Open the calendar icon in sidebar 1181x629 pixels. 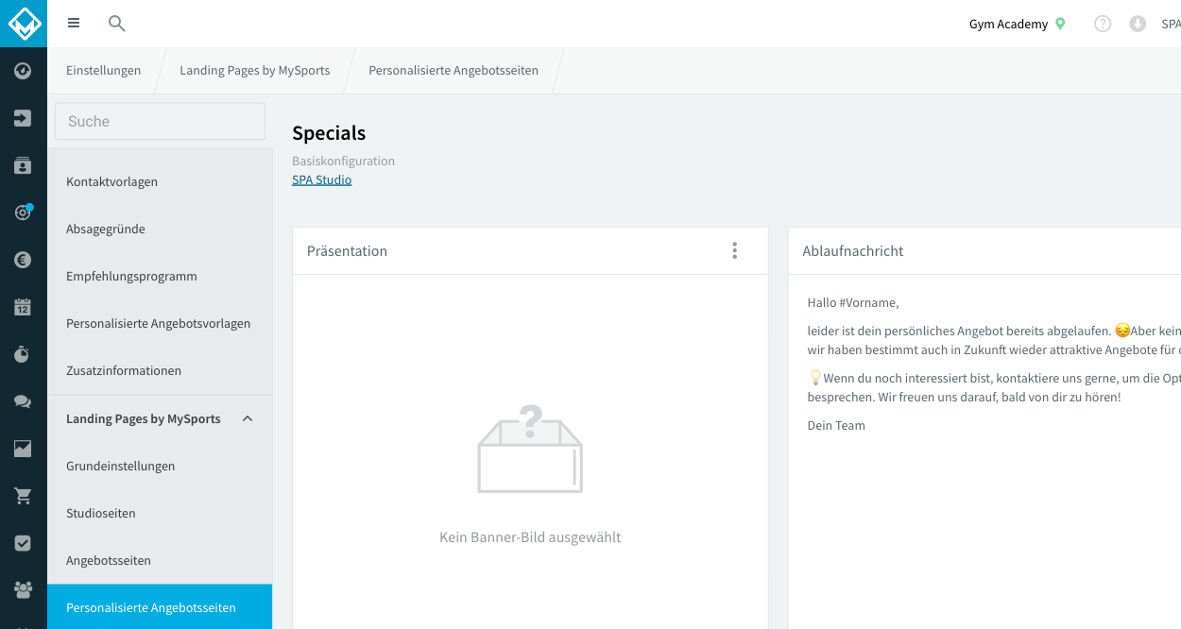pyautogui.click(x=23, y=307)
